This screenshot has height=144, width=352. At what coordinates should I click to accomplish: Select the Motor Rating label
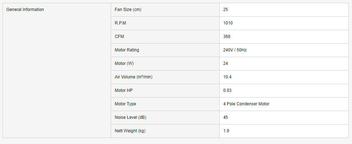[x=127, y=50]
